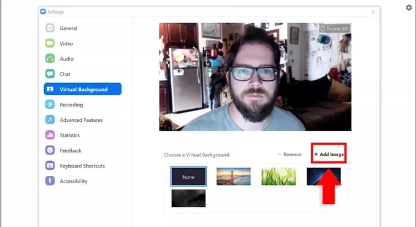Click the Recording circle icon
This screenshot has height=227, width=416.
[50, 104]
